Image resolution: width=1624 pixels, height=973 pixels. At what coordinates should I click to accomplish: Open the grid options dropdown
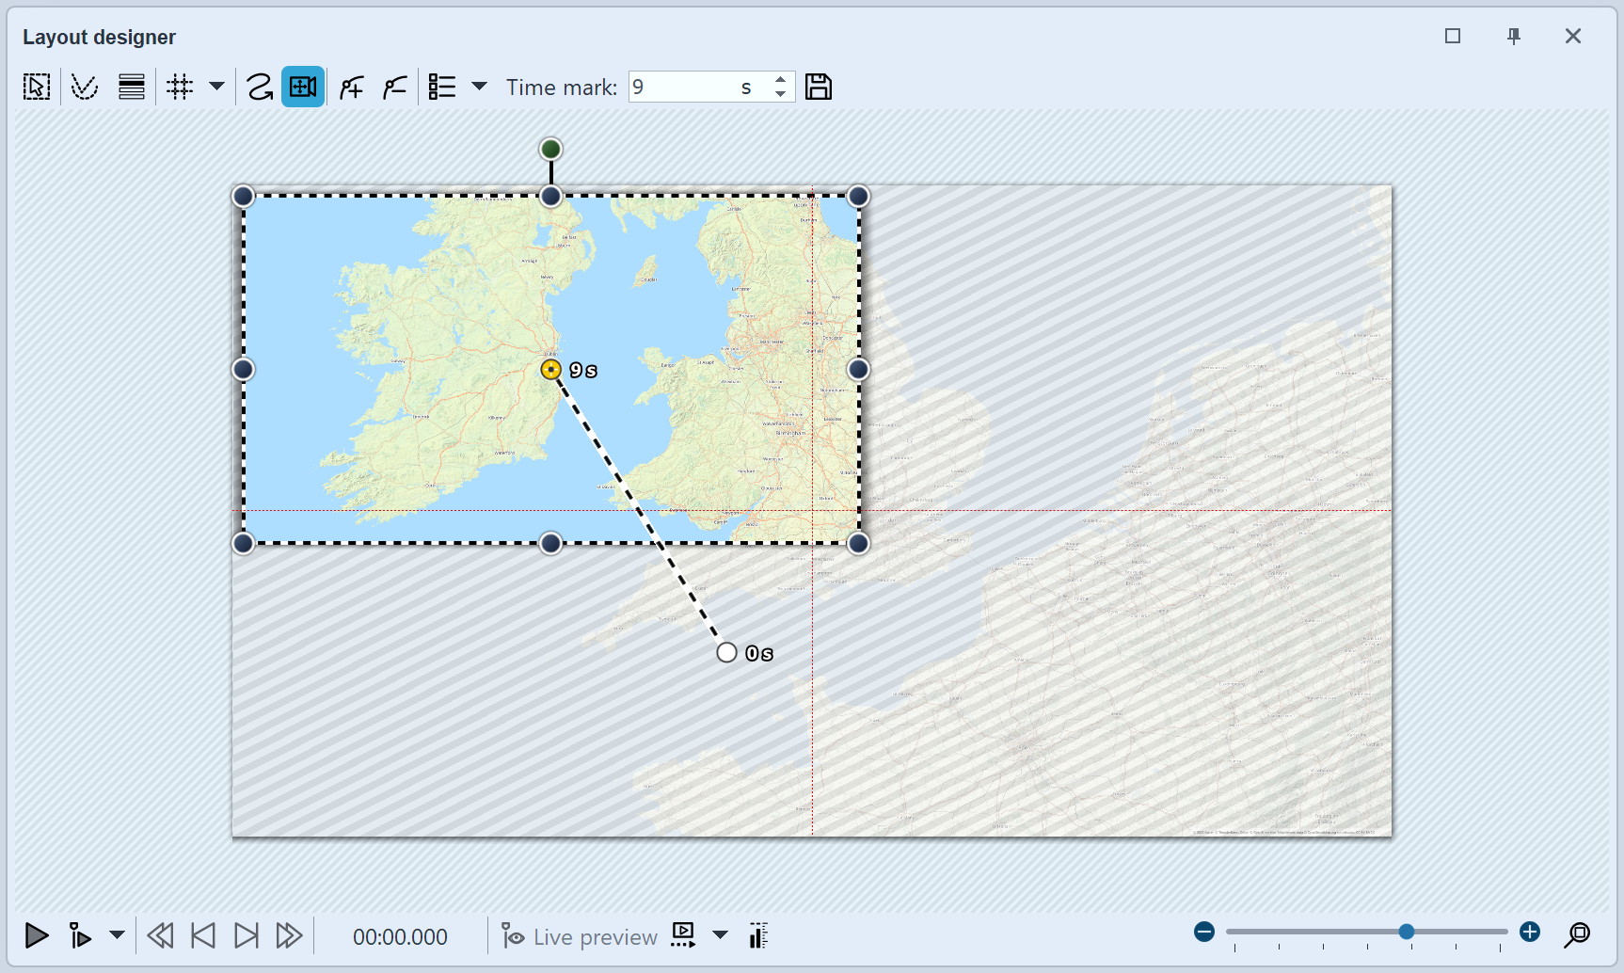(x=217, y=86)
